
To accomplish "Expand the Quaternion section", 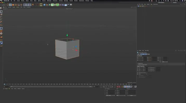I will [140, 63].
